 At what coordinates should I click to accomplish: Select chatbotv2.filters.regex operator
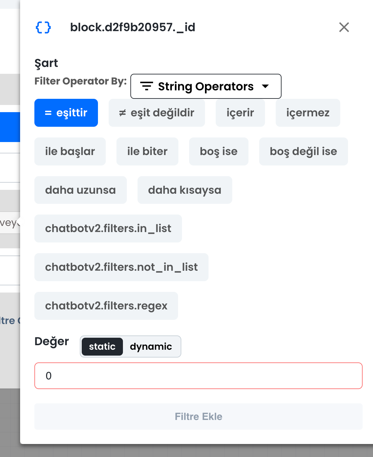[106, 306]
